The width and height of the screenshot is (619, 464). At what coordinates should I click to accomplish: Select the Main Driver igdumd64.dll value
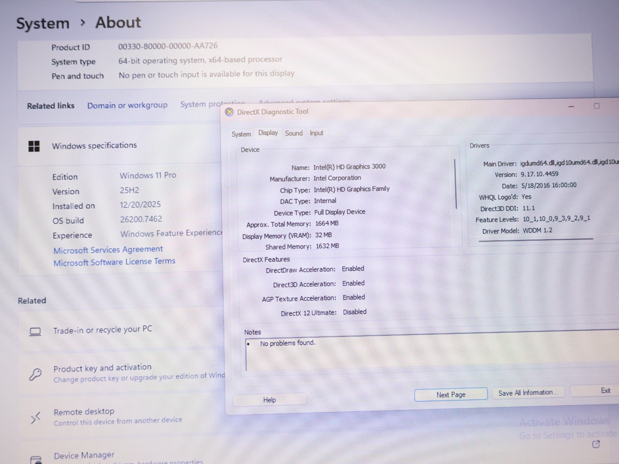[x=569, y=163]
